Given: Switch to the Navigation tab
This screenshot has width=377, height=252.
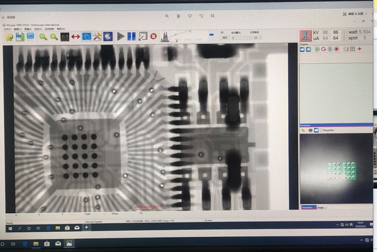Looking at the screenshot, I should pyautogui.click(x=307, y=207).
